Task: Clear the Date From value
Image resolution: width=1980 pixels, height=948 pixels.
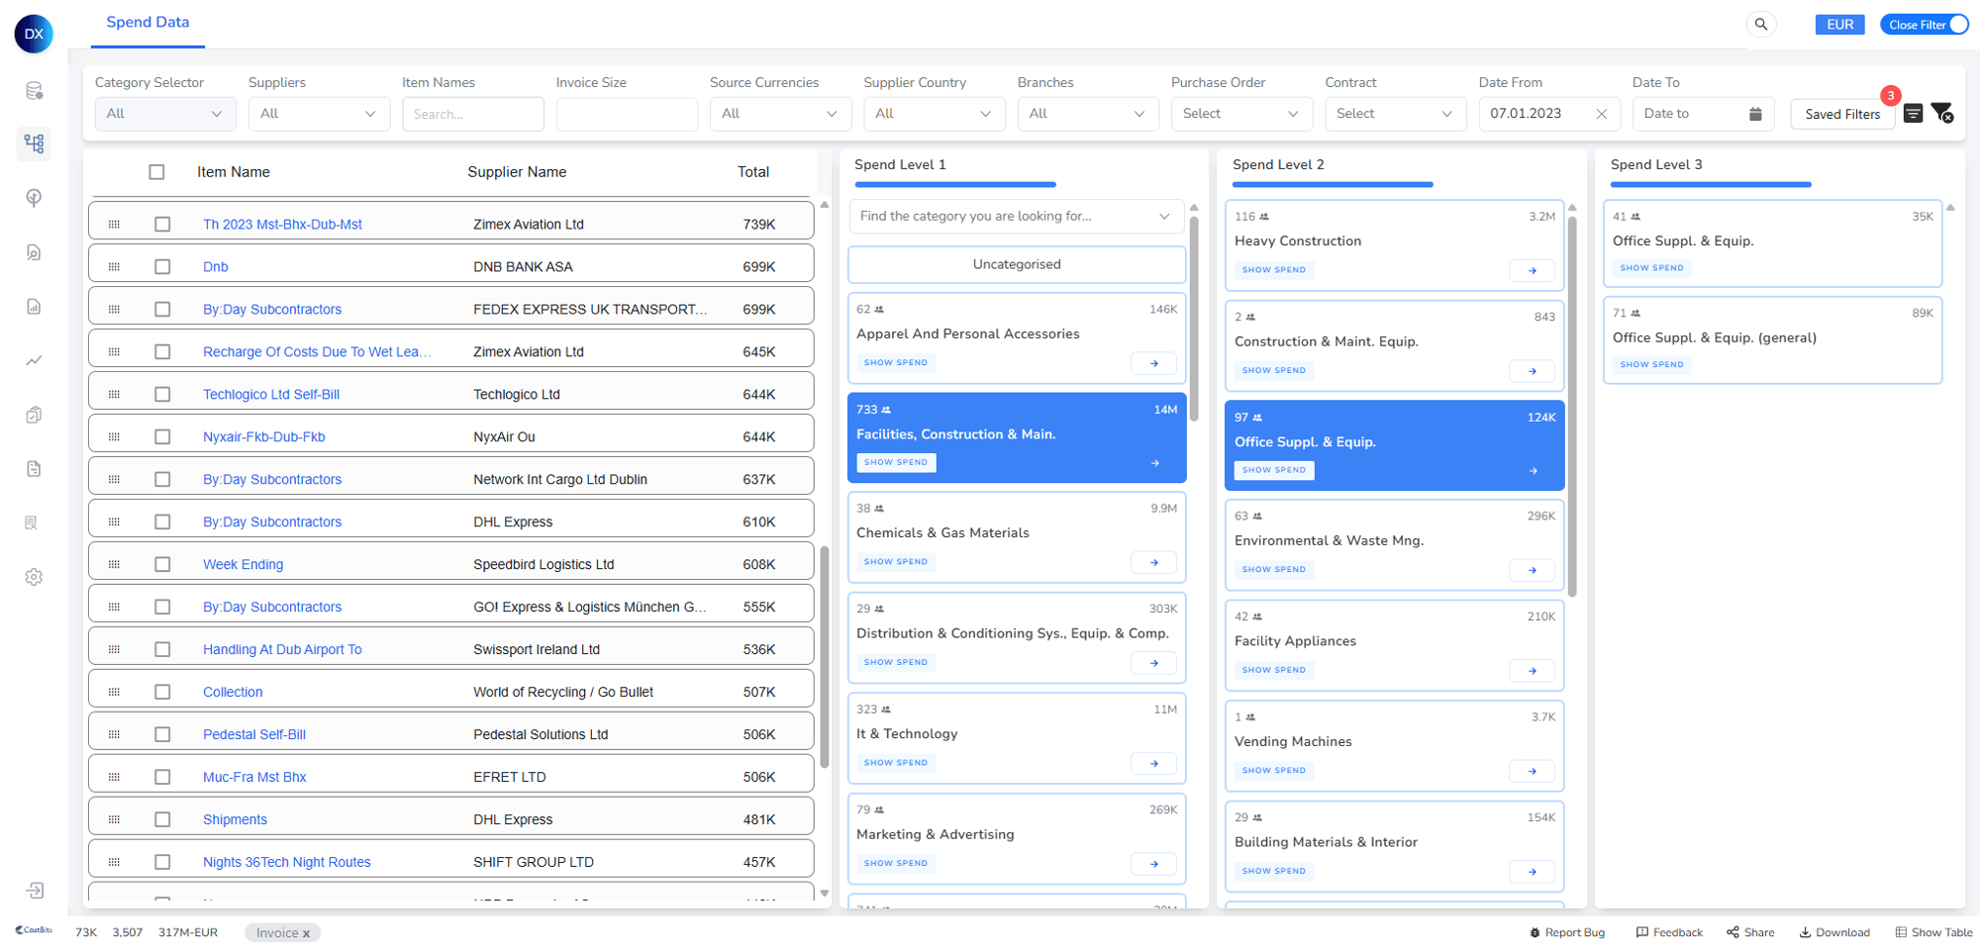Action: click(1601, 114)
